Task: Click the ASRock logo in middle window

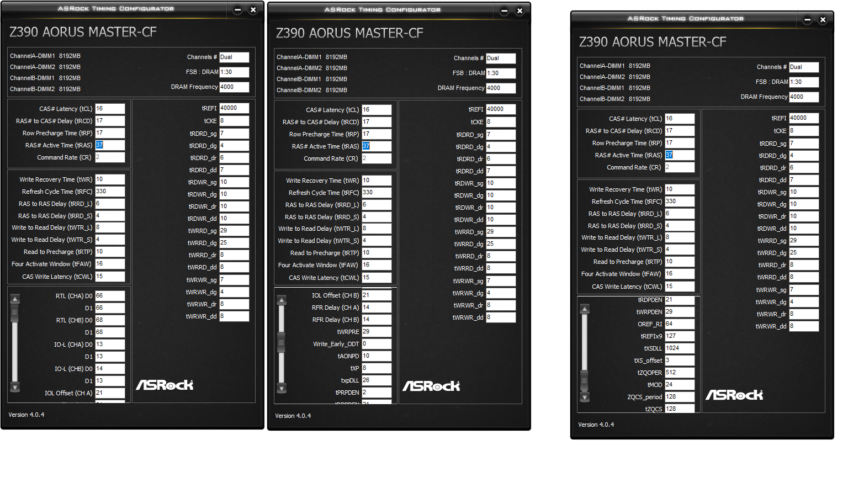Action: click(x=431, y=386)
